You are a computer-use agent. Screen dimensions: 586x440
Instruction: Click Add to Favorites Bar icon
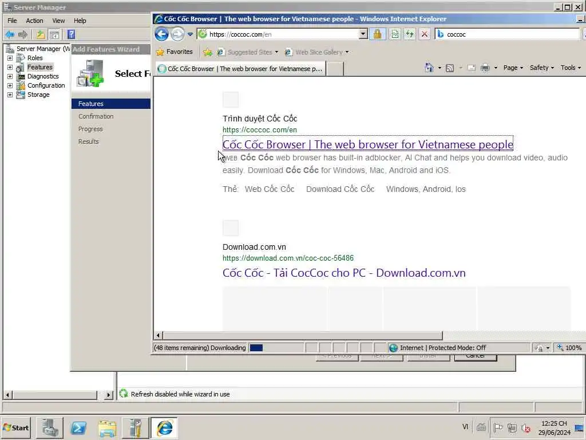[207, 52]
